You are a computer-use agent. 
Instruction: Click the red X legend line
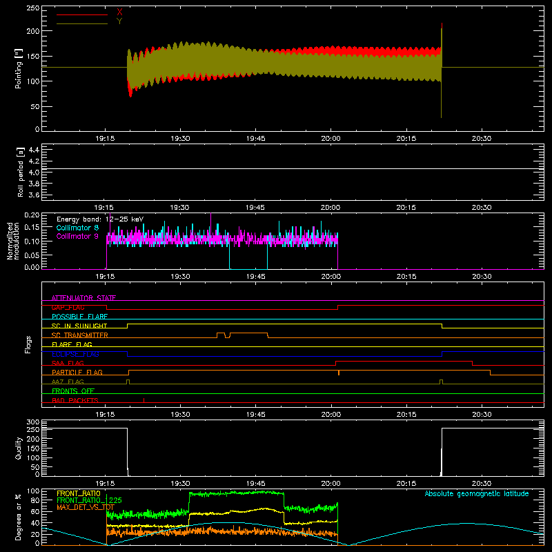[82, 14]
